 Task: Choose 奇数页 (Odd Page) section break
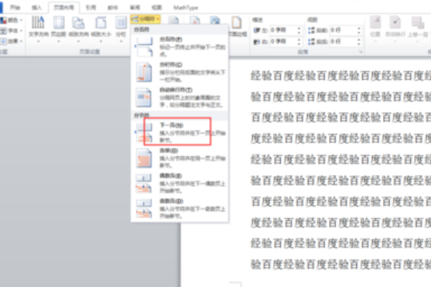(x=180, y=208)
